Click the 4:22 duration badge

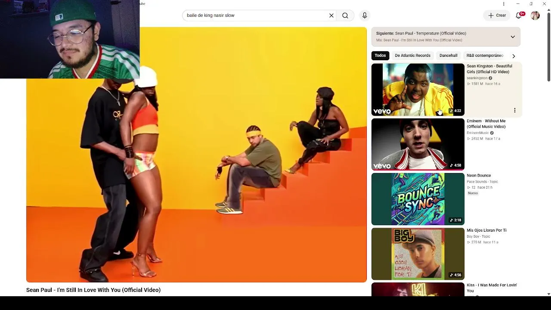click(455, 111)
